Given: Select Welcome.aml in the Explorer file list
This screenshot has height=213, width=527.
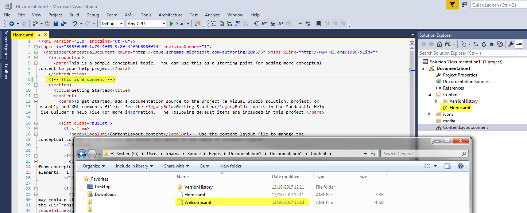Looking at the screenshot, I should [x=198, y=202].
